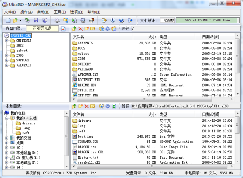Click the 96% of 650MB capacity bar
The image size is (243, 178).
click(x=208, y=20)
